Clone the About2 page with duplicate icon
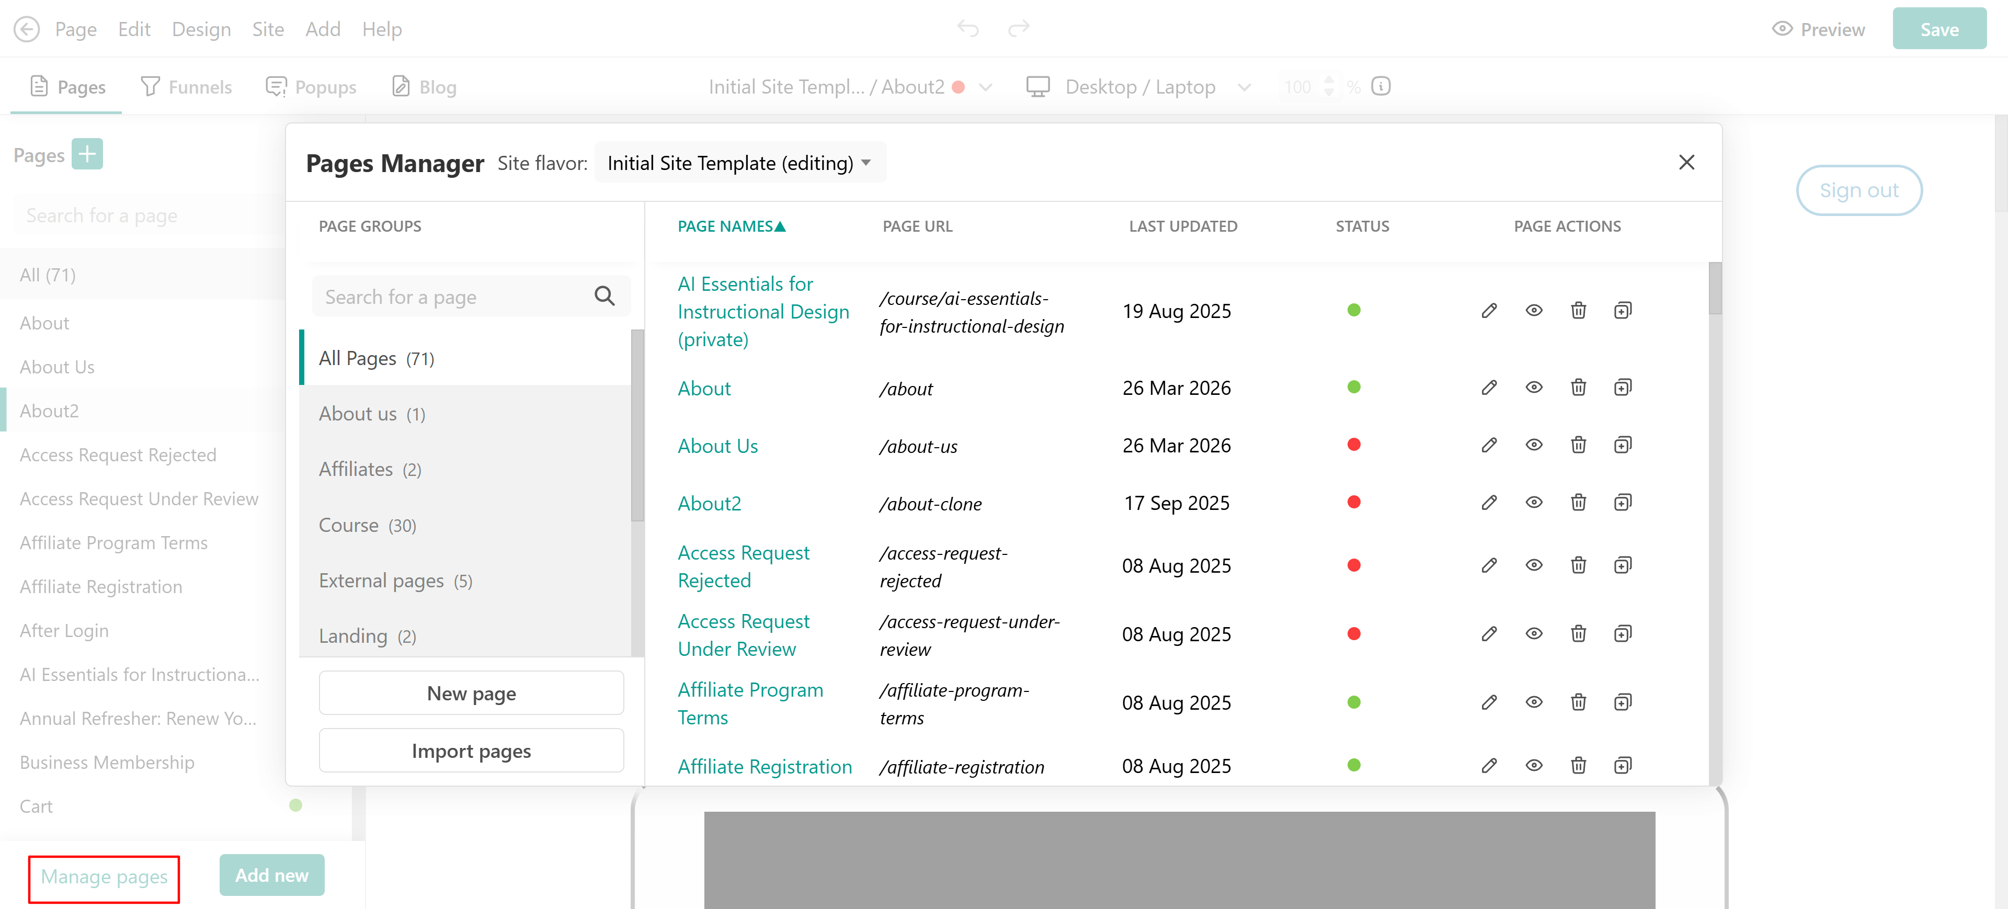The height and width of the screenshot is (909, 2008). [1622, 503]
